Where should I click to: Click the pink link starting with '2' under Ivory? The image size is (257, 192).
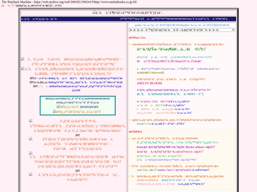click(170, 152)
